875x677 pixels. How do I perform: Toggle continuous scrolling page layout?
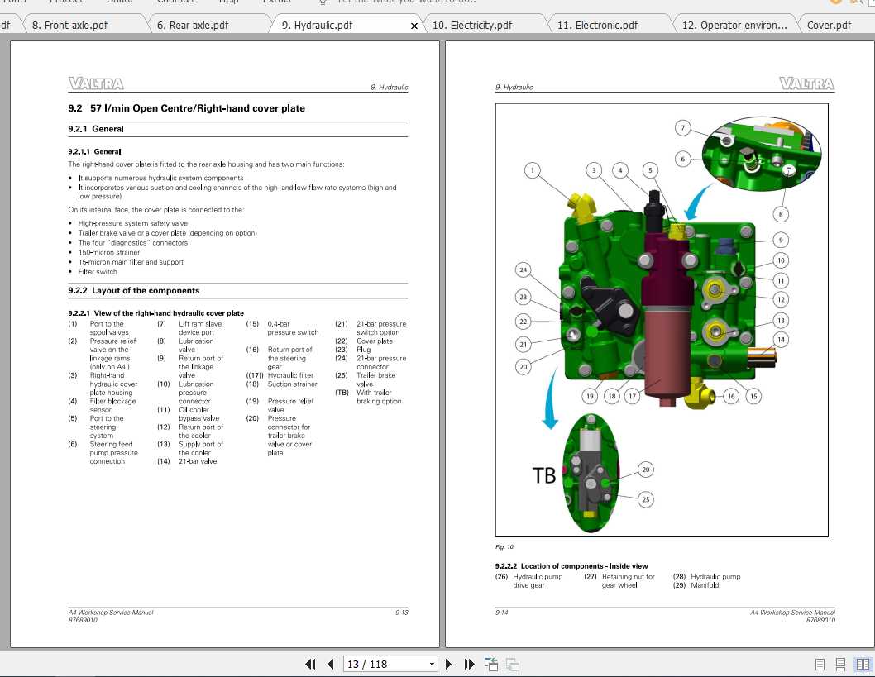click(840, 664)
